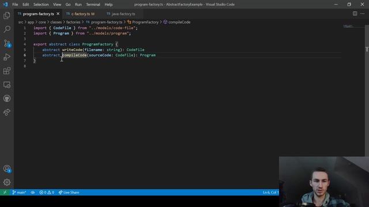
Task: Open the View menu
Action: pyautogui.click(x=57, y=5)
